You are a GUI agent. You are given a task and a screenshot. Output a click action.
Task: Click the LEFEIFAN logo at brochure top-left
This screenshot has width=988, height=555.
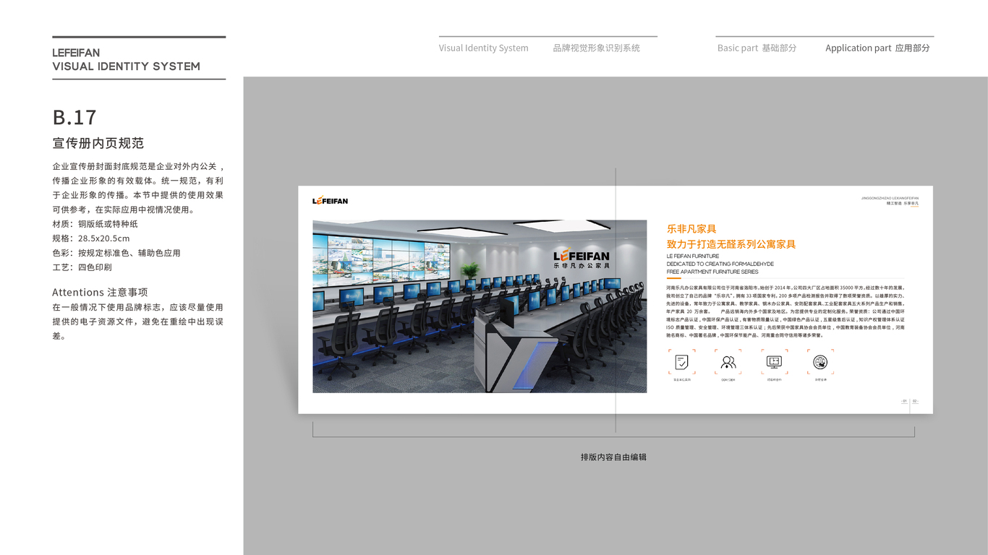[330, 201]
